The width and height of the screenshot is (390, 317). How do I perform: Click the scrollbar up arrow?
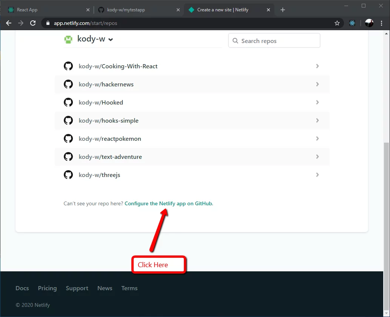[386, 34]
